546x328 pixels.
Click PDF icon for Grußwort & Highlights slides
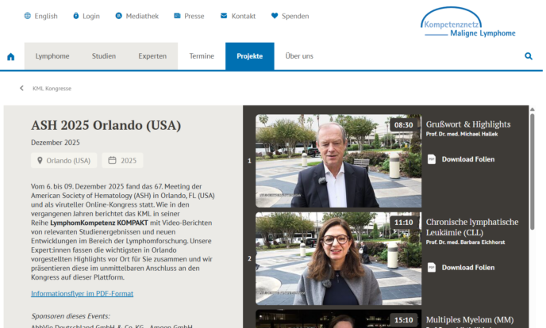tap(432, 159)
